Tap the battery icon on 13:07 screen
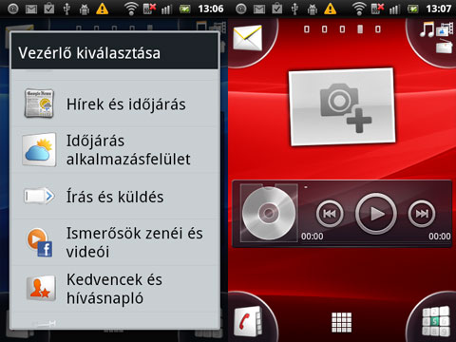 pyautogui.click(x=413, y=9)
